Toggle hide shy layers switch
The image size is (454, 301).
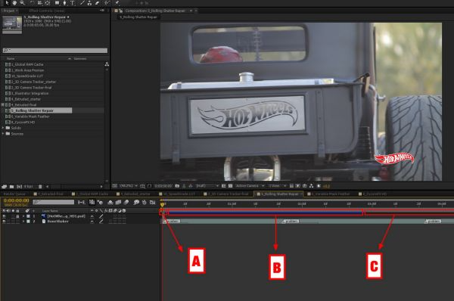(x=110, y=202)
